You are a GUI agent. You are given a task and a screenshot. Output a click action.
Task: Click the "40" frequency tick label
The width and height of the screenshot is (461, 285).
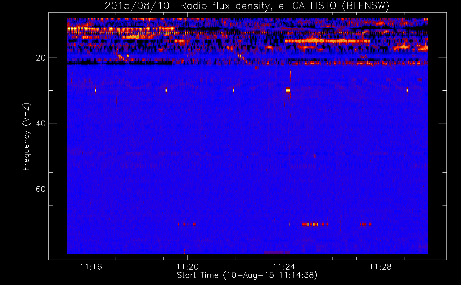point(41,123)
